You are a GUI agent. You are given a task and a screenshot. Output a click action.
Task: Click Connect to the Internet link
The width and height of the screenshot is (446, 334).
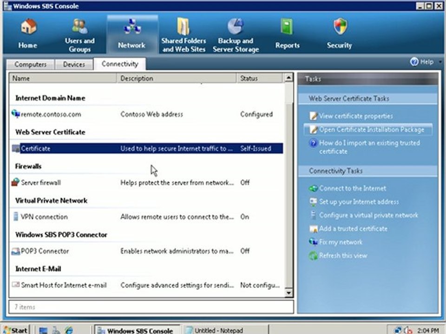(x=353, y=188)
